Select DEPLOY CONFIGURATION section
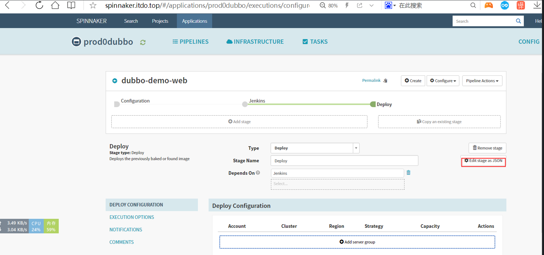This screenshot has width=544, height=255. pos(152,205)
